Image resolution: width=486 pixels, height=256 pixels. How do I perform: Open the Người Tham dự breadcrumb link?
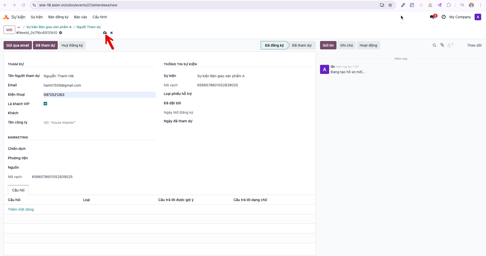coord(88,27)
